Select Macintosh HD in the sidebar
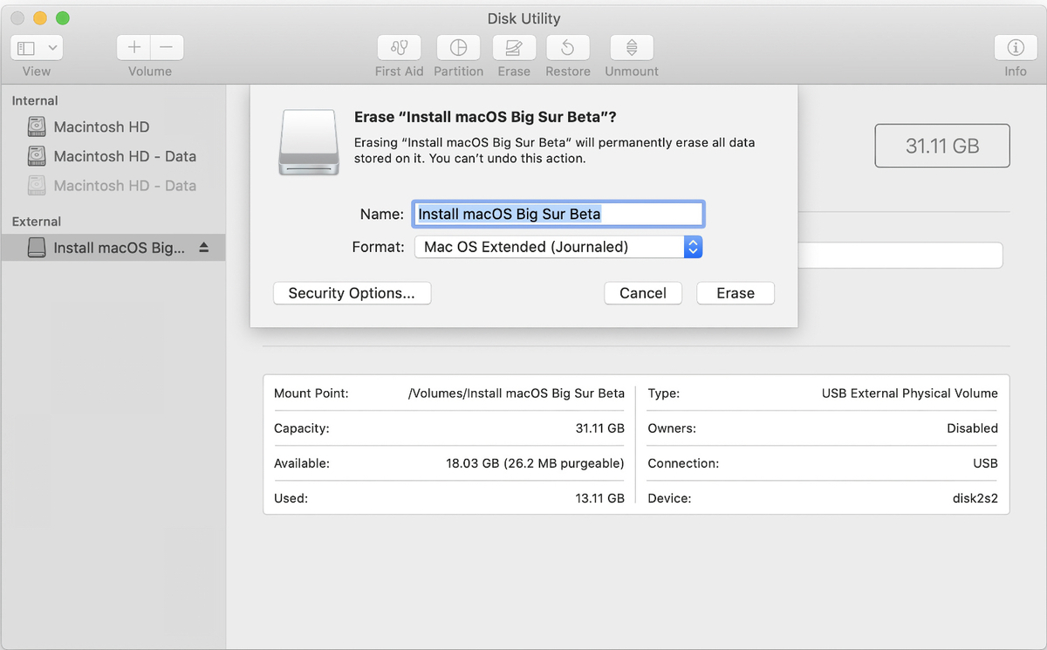This screenshot has height=650, width=1047. click(x=102, y=127)
